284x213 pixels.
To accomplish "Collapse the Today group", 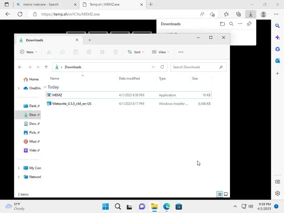I will [45, 87].
